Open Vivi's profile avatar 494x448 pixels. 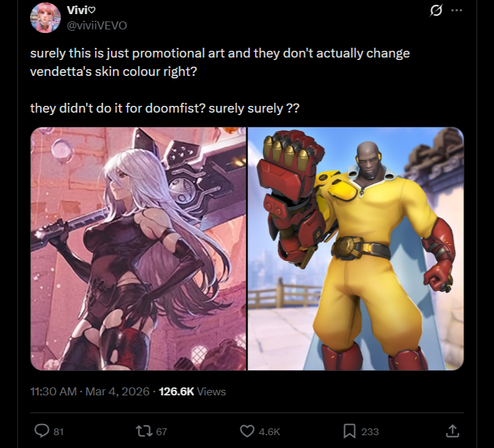pos(45,18)
